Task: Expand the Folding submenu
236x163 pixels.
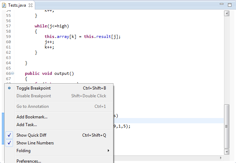Action: [x=59, y=151]
